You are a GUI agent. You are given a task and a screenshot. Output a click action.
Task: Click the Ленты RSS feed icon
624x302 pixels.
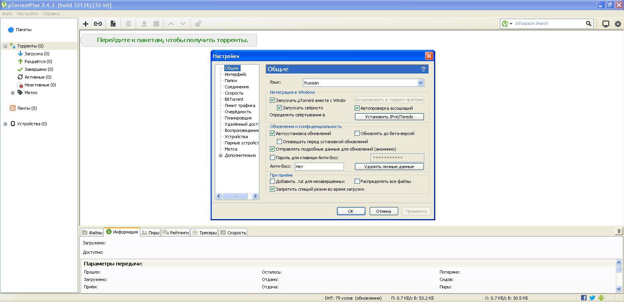[x=12, y=108]
